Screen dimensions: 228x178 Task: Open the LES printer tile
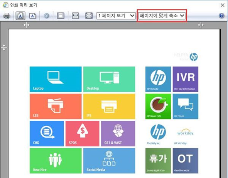click(x=56, y=106)
